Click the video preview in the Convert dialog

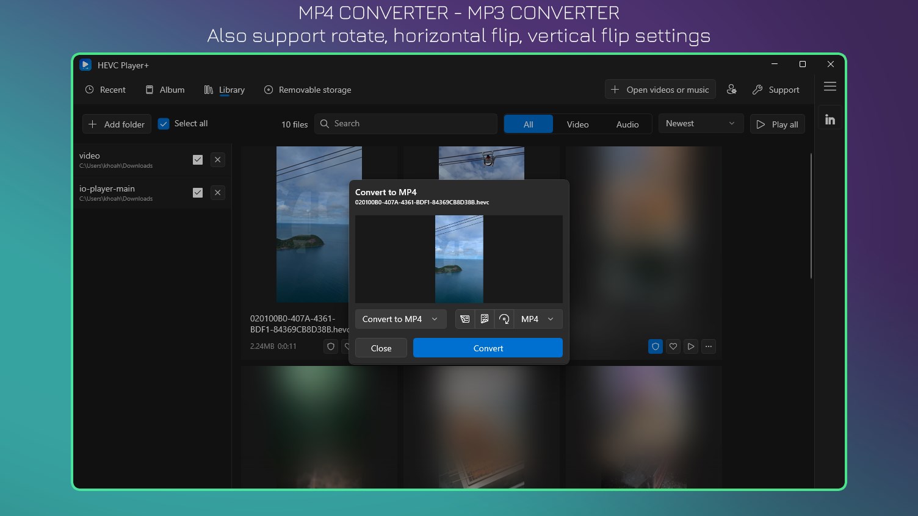(459, 259)
